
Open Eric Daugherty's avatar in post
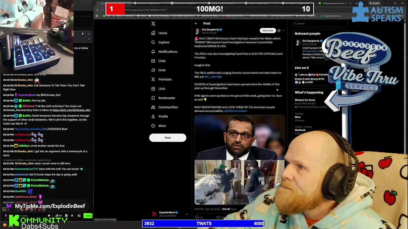coord(198,31)
